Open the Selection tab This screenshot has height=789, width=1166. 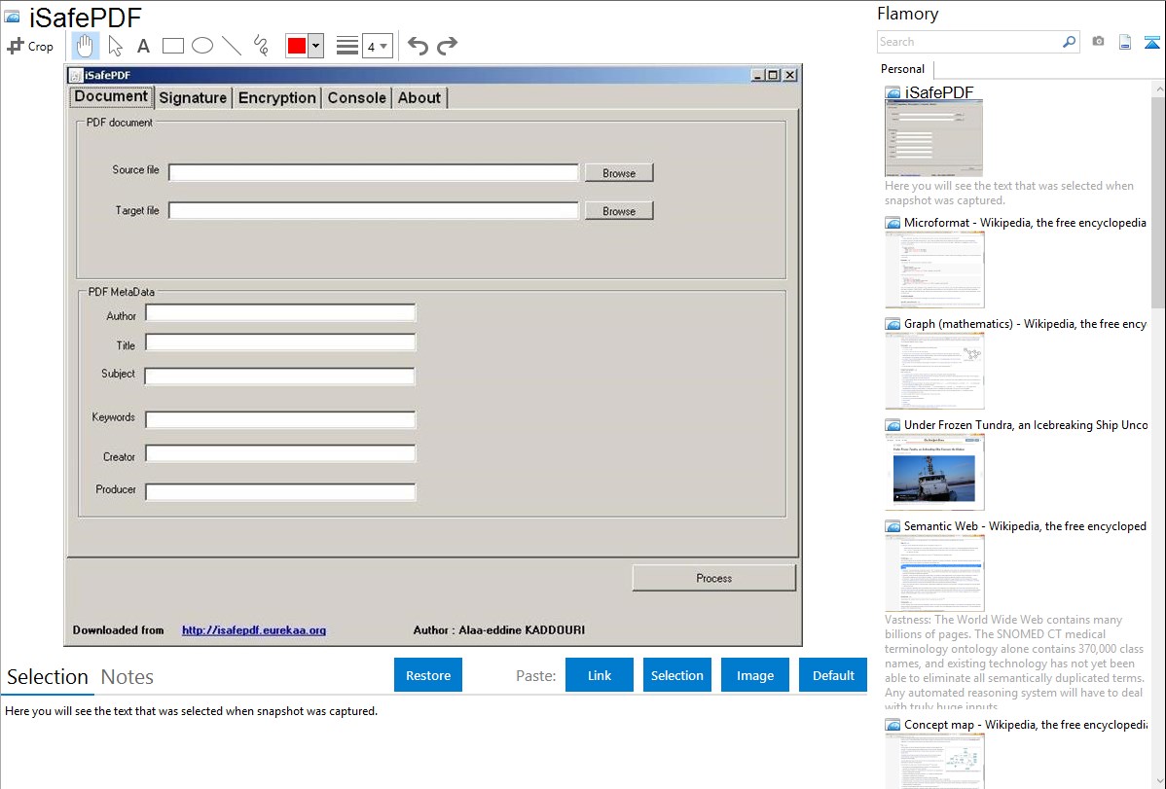48,677
